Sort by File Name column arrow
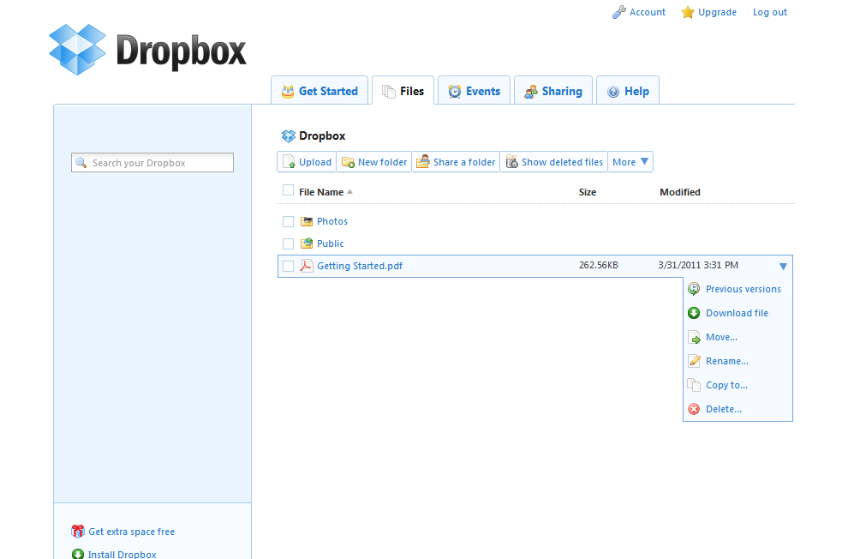The image size is (848, 559). 350,191
